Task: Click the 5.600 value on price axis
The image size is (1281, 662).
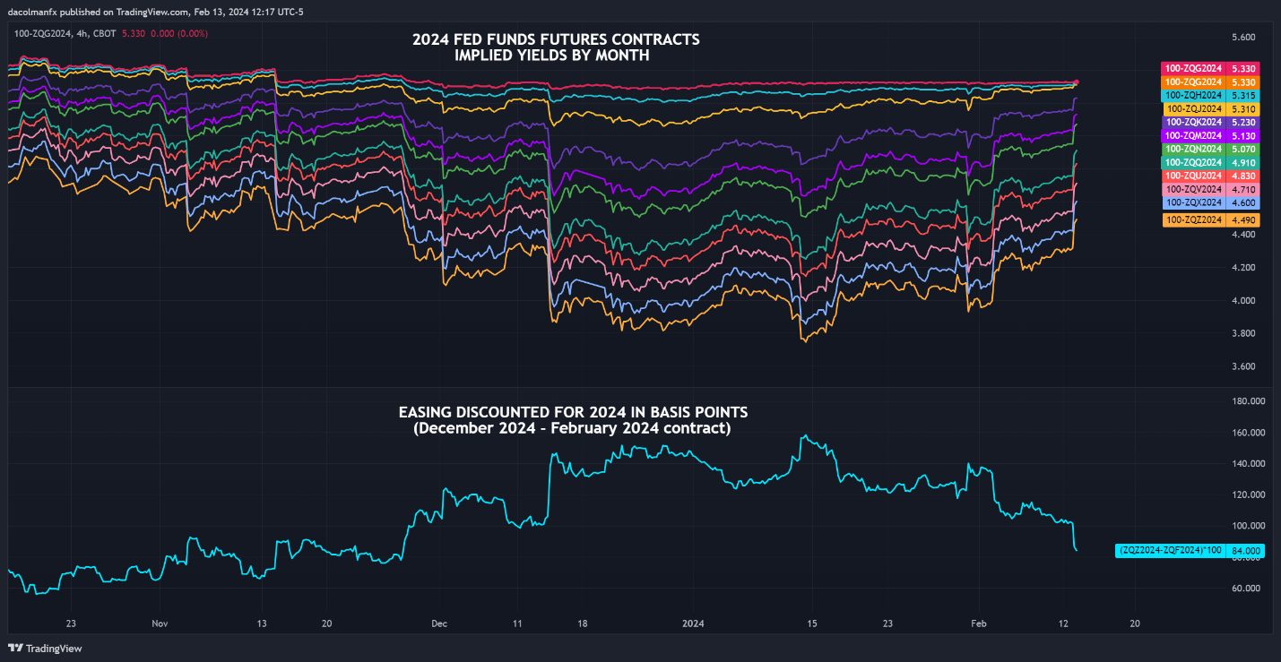Action: pyautogui.click(x=1242, y=38)
